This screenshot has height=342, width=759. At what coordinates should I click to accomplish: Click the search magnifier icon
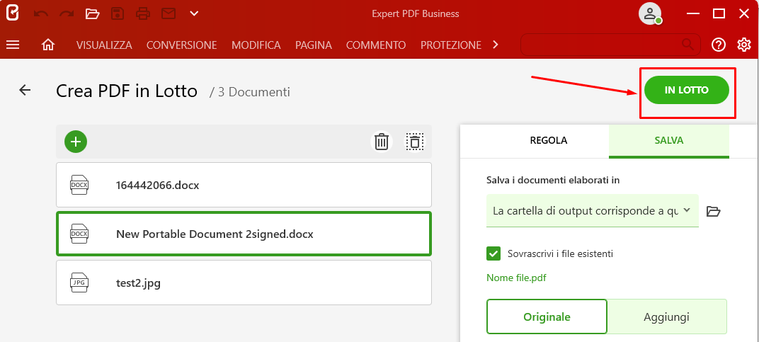click(687, 45)
